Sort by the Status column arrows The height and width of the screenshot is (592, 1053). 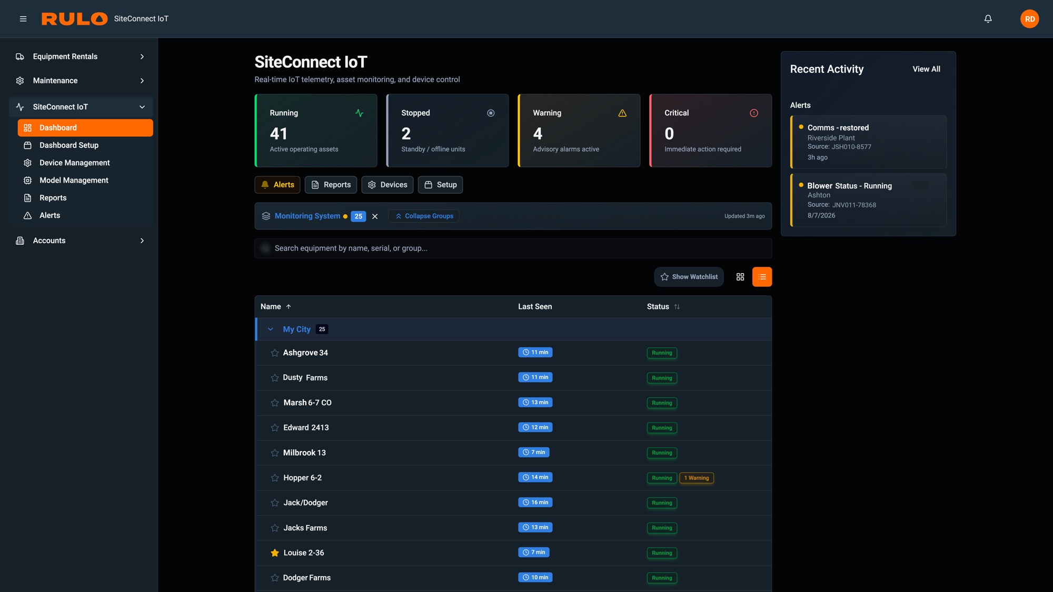[677, 307]
